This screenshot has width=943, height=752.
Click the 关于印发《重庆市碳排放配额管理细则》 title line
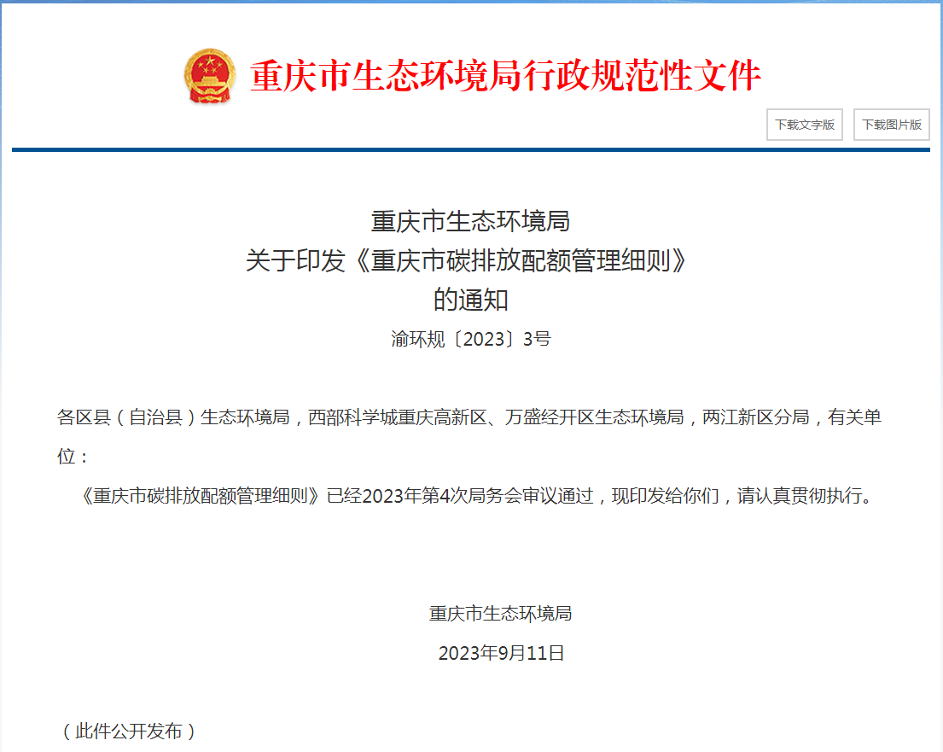click(467, 261)
